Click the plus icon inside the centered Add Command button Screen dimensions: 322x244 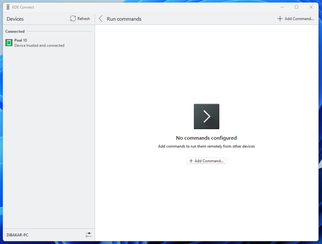[x=191, y=161]
